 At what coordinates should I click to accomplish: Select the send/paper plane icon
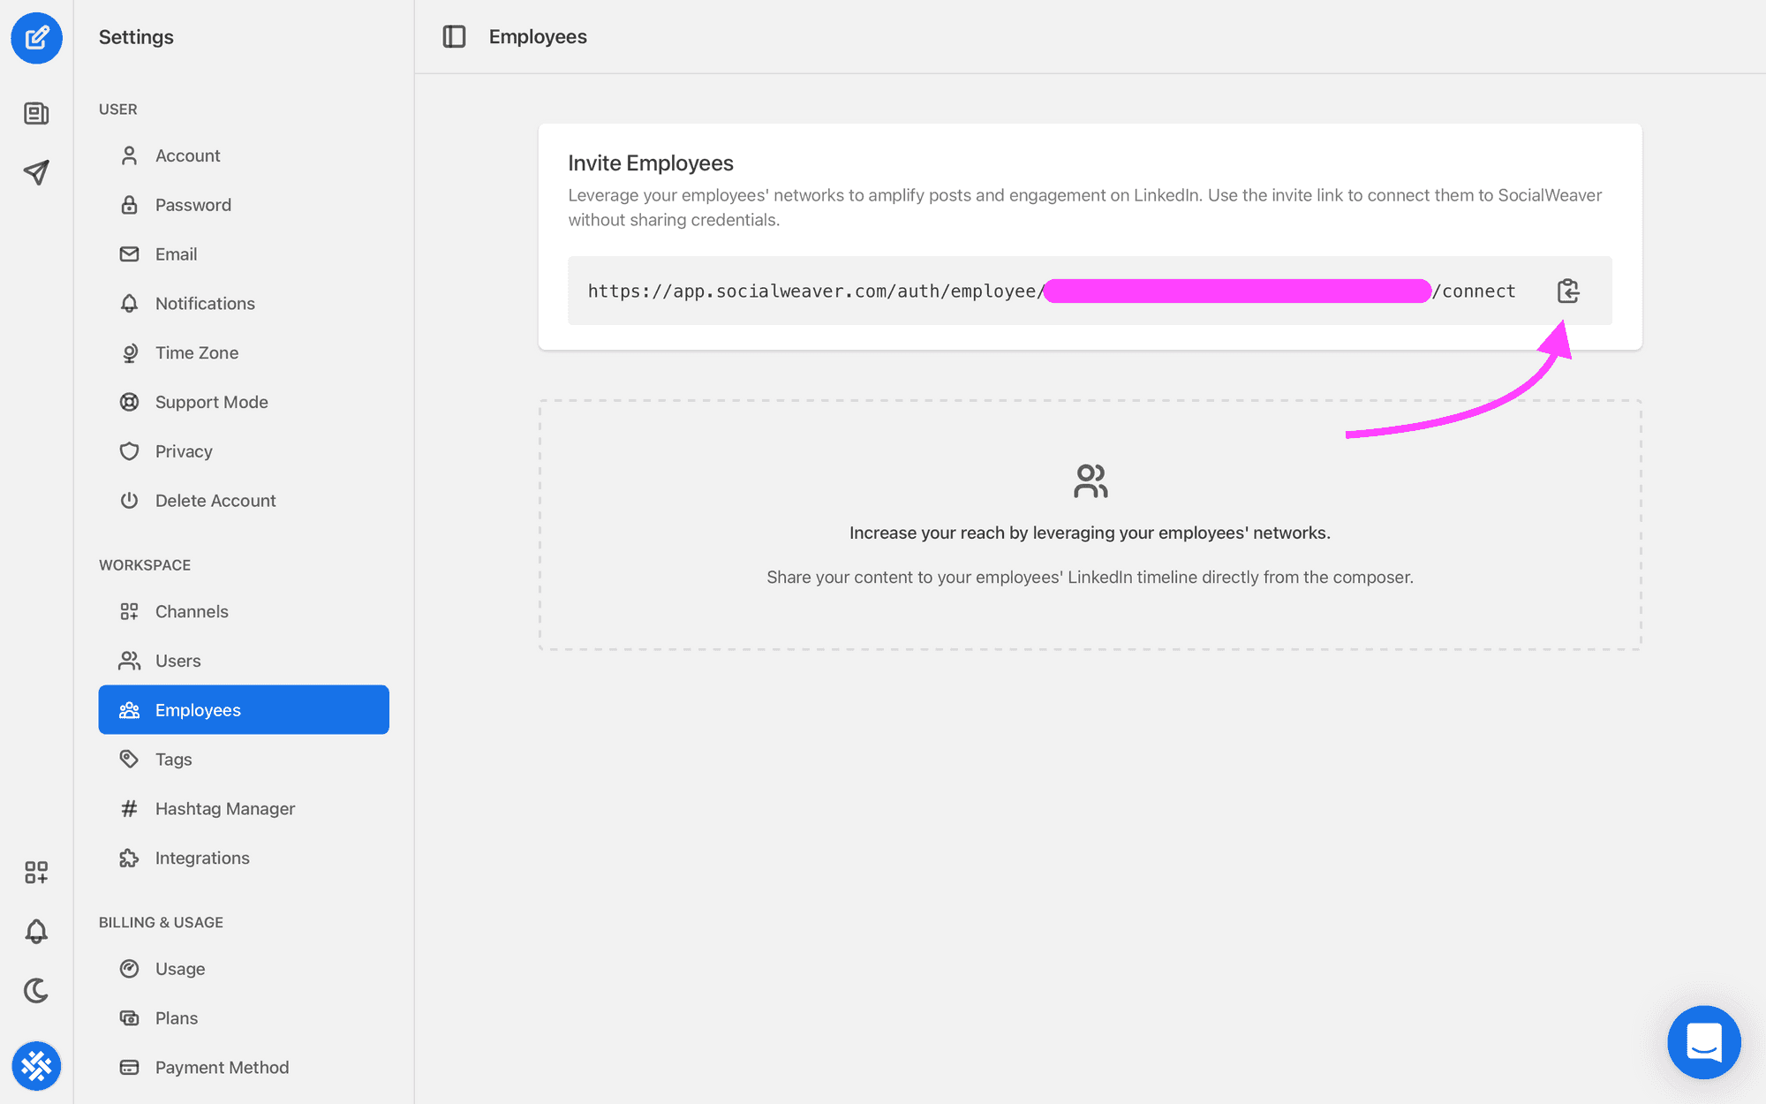(37, 170)
